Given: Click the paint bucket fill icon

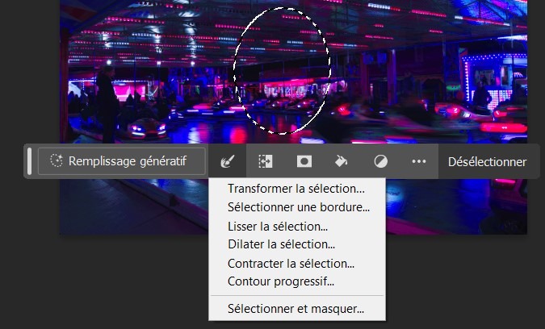Looking at the screenshot, I should pyautogui.click(x=342, y=161).
